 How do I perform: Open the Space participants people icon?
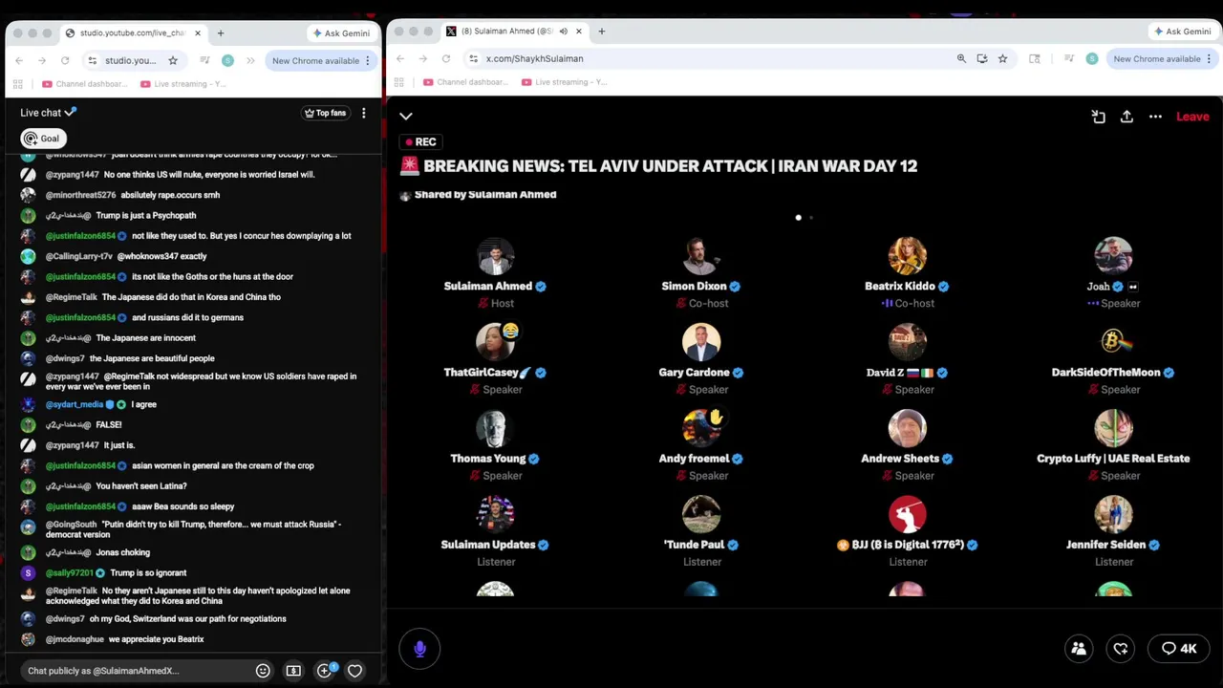click(1079, 649)
